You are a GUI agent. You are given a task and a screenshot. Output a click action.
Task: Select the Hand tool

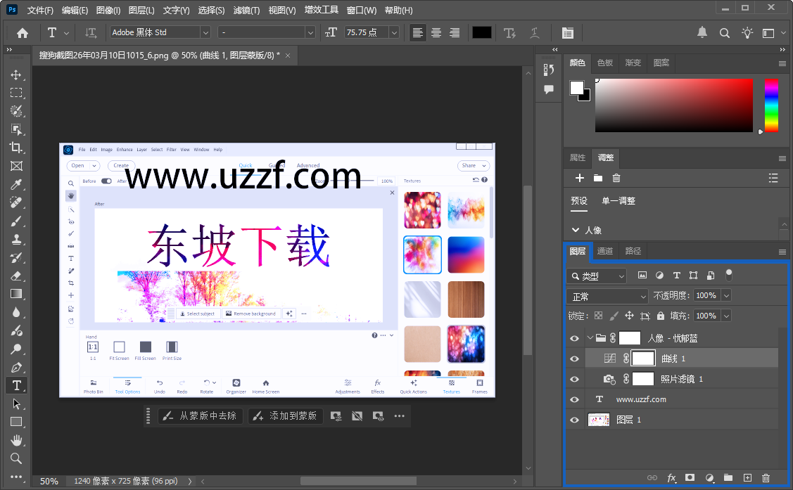click(16, 440)
